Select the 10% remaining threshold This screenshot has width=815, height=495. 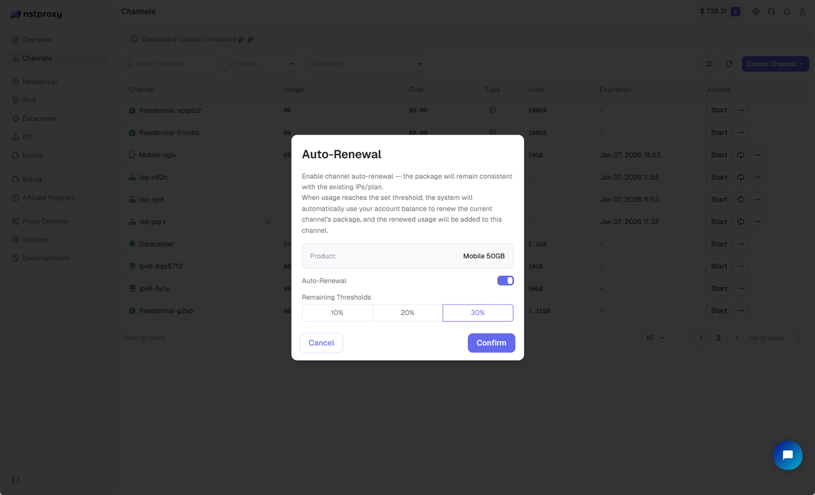pyautogui.click(x=337, y=312)
